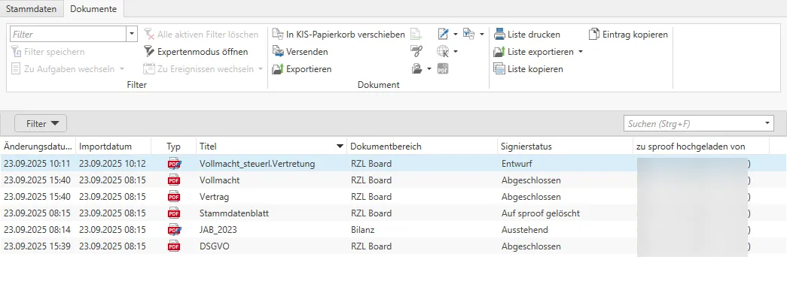Click the filter-delete icon right of pen icon
The width and height of the screenshot is (787, 290).
click(x=468, y=34)
